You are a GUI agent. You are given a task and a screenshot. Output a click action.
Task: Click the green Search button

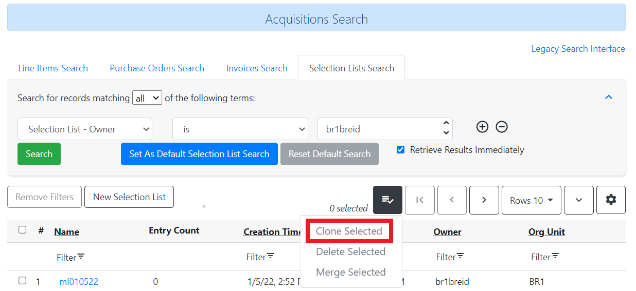(x=39, y=154)
